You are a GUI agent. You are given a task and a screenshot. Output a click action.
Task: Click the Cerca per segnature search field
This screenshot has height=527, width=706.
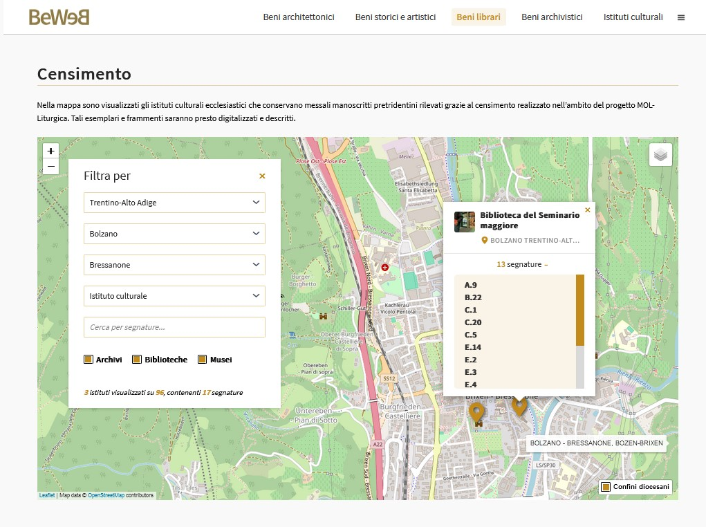[174, 327]
